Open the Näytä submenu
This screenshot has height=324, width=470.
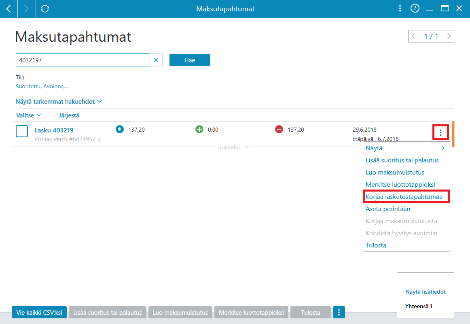coord(406,148)
